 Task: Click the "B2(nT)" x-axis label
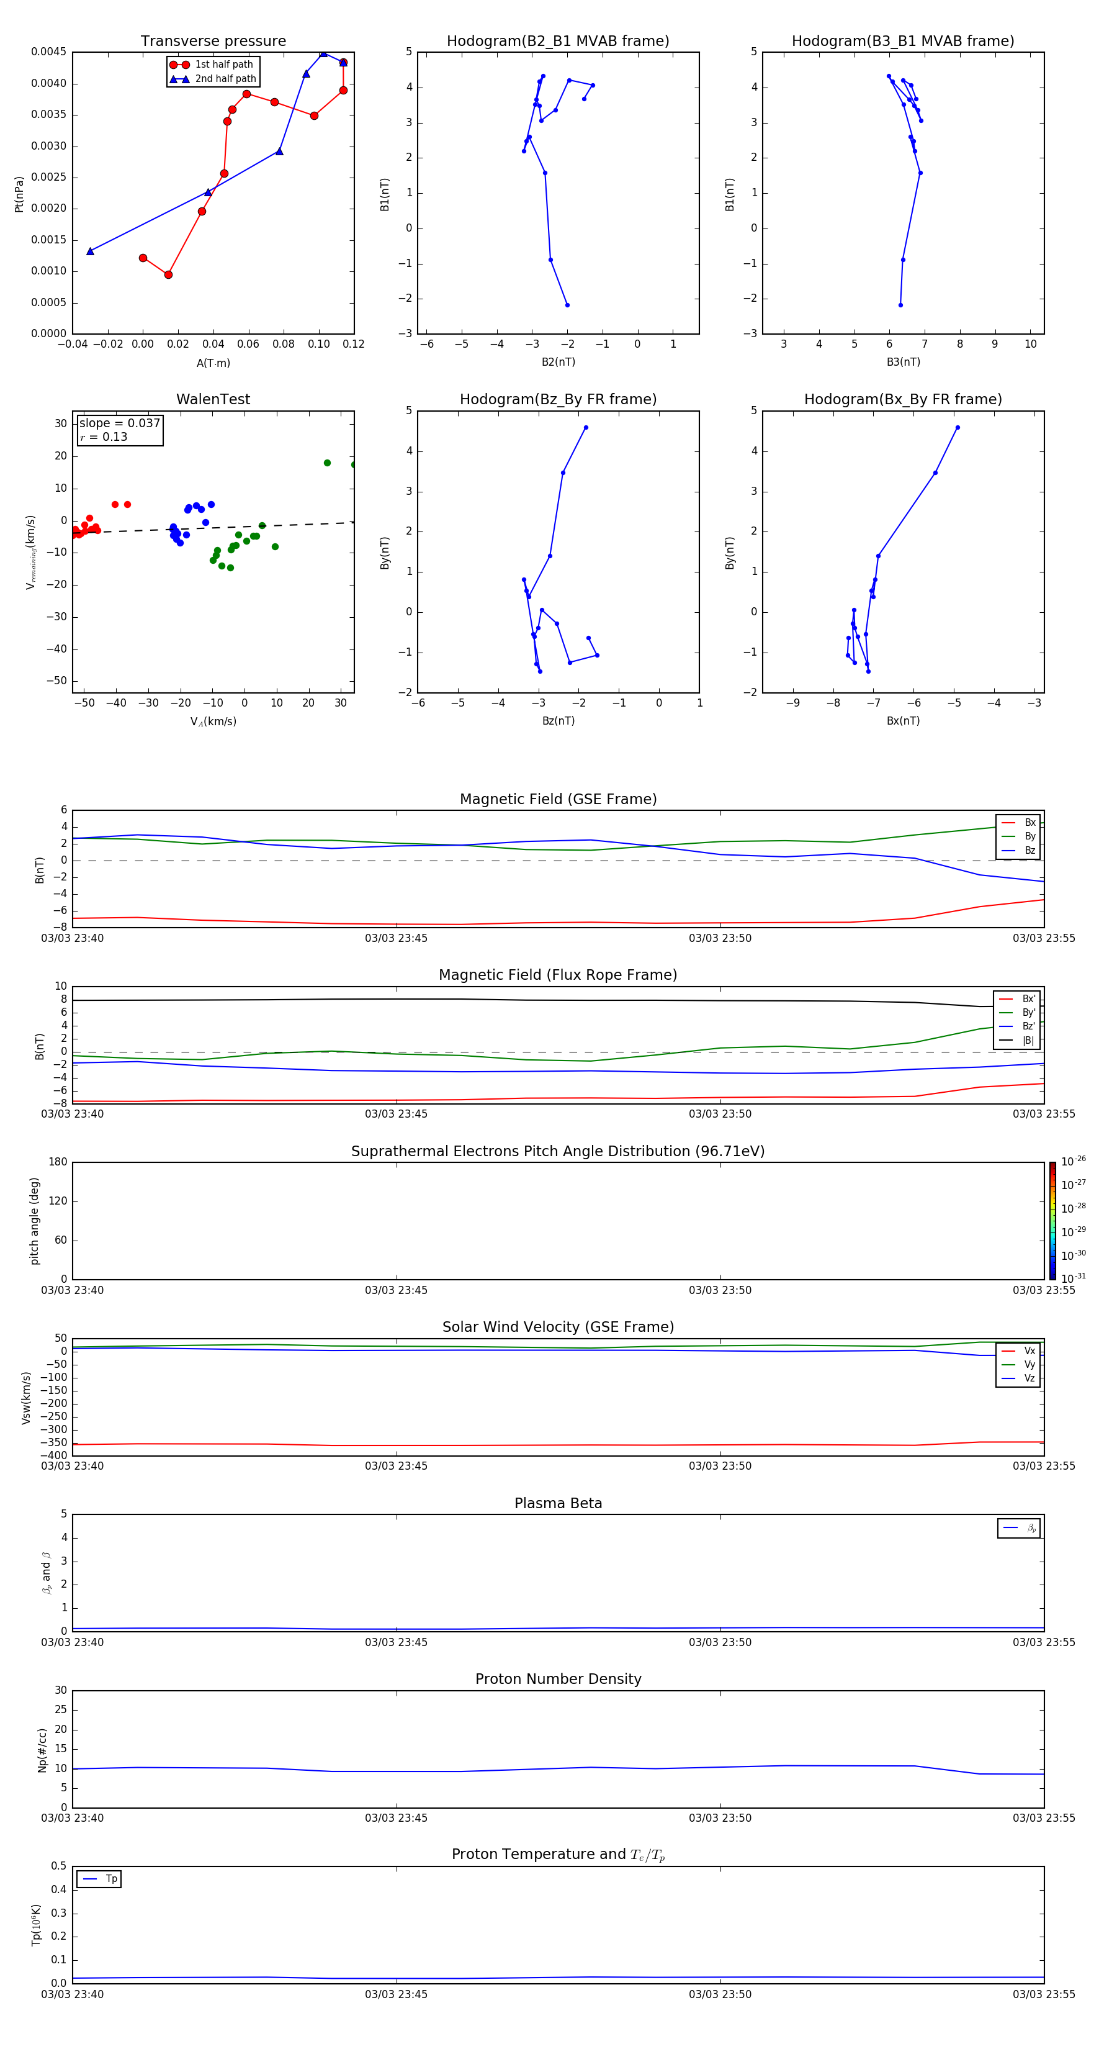click(x=558, y=363)
